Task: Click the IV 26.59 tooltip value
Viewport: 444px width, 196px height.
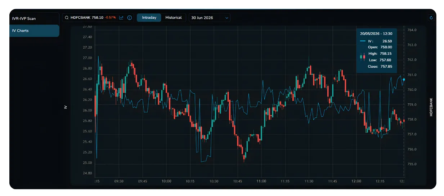Action: coord(387,41)
